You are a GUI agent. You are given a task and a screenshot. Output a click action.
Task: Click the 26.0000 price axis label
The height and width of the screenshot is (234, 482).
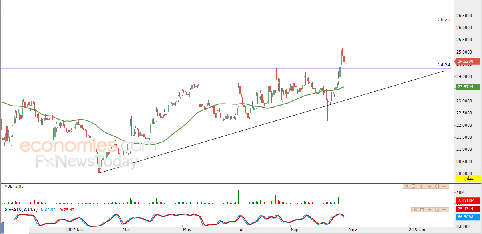pos(465,28)
